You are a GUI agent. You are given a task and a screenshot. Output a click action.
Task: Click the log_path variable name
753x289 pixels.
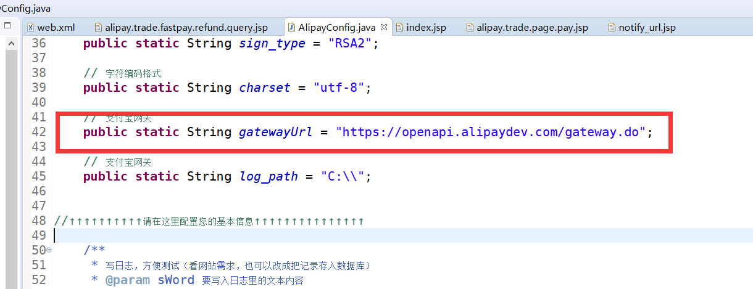pyautogui.click(x=268, y=176)
